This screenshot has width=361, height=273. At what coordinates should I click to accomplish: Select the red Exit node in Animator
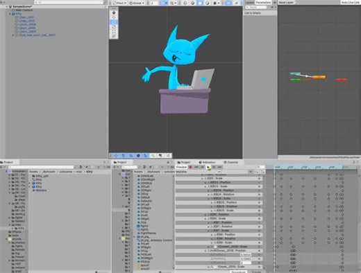pyautogui.click(x=342, y=80)
